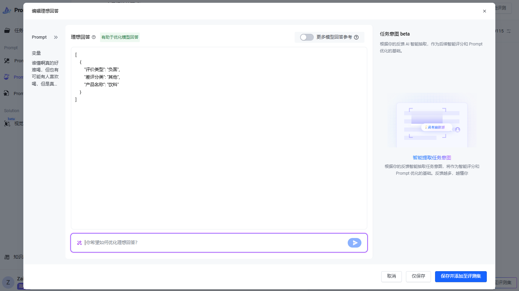Screen dimensions: 519x291
Task: Click the filter sliders icon at top right
Action: click(x=509, y=31)
